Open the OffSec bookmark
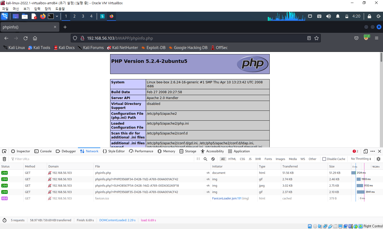Screen dimensions: 383x229 click(x=219, y=48)
